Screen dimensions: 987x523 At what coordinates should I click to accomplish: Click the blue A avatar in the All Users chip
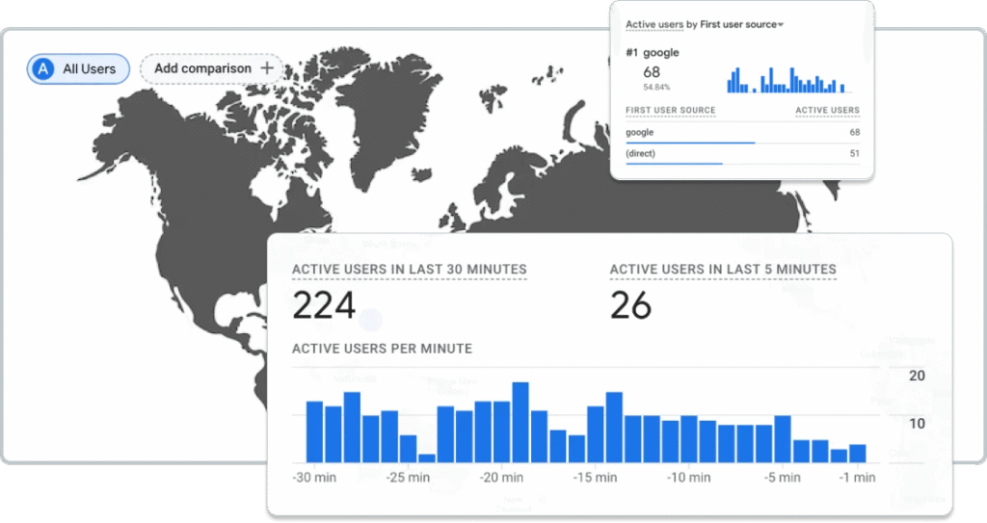(x=42, y=69)
